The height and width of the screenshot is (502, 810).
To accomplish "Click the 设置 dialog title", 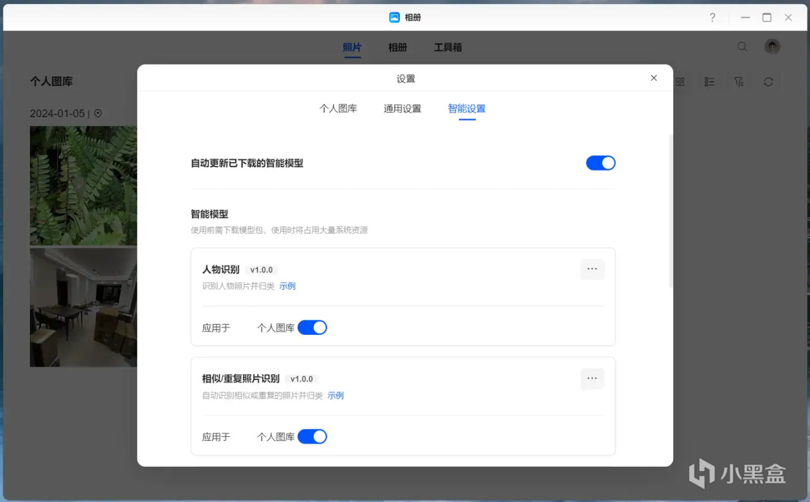I will point(406,78).
